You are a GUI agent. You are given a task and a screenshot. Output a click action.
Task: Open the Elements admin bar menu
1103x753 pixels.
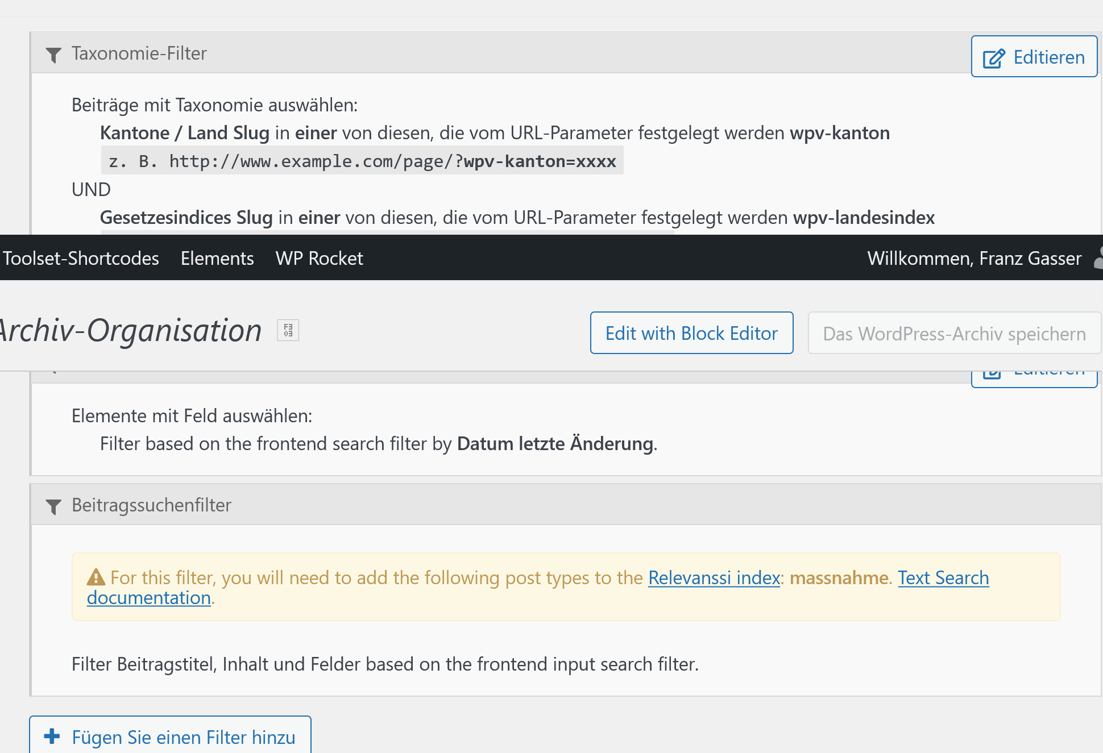pos(217,258)
